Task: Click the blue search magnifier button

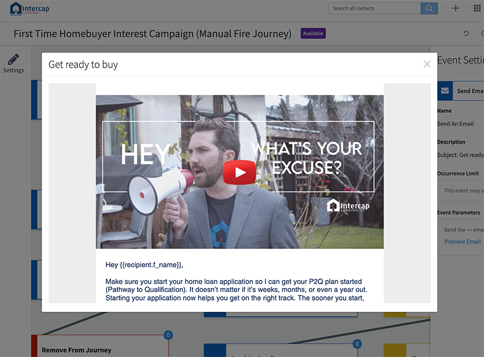Action: [x=429, y=8]
